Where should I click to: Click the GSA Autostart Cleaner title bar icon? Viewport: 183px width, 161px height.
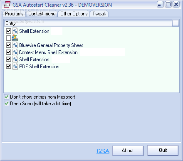[x=7, y=5]
